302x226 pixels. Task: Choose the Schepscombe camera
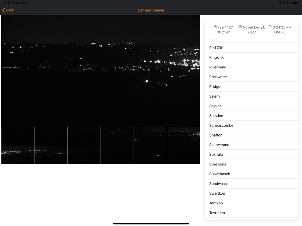(254, 125)
